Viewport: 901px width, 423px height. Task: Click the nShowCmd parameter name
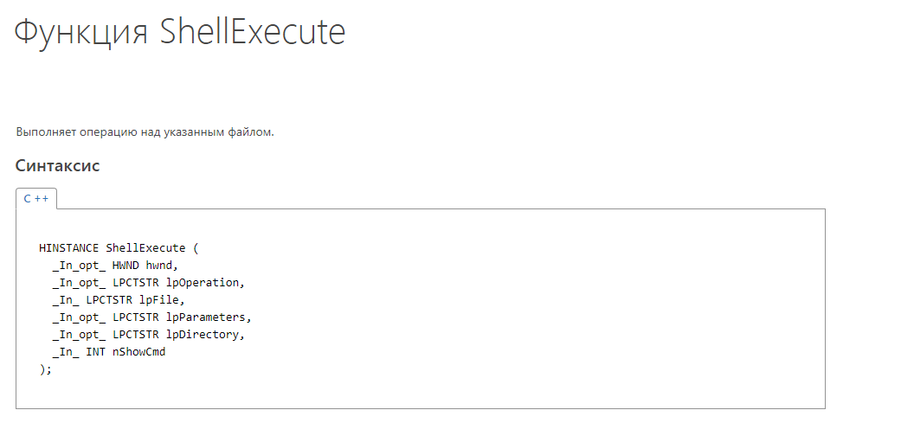(x=138, y=351)
